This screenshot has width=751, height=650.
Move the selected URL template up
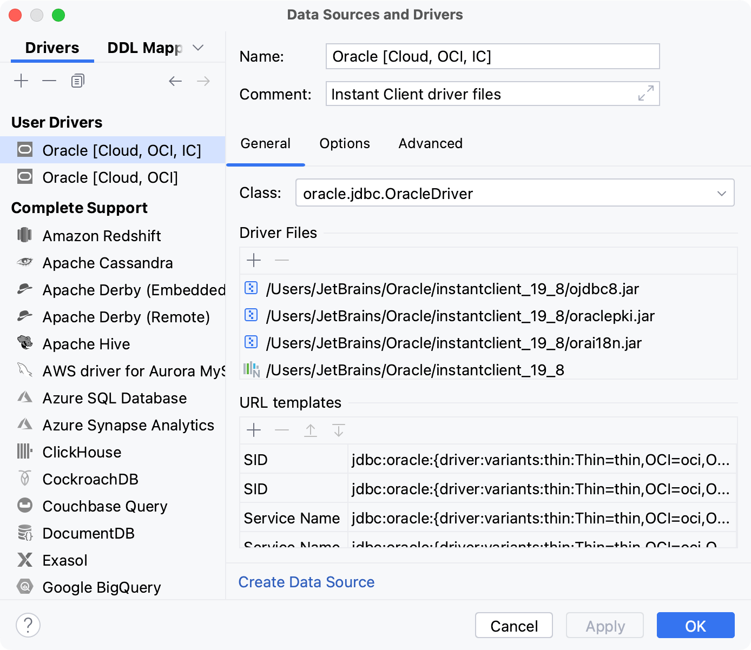click(311, 430)
